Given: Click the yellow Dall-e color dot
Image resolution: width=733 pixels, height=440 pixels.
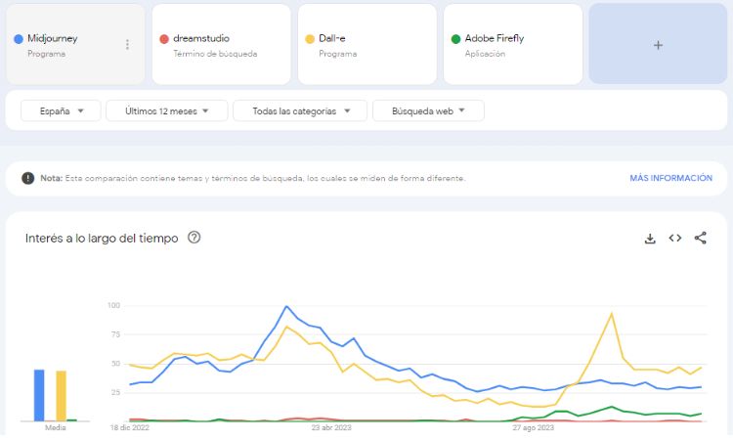Looking at the screenshot, I should point(310,39).
